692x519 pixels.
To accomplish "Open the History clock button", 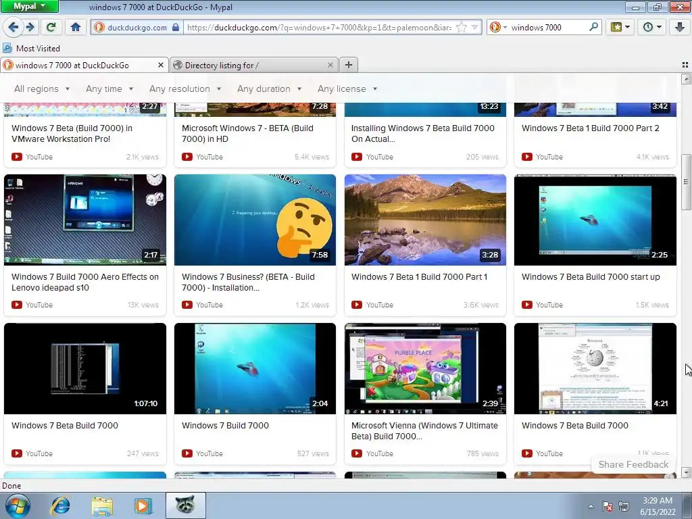I will point(652,27).
